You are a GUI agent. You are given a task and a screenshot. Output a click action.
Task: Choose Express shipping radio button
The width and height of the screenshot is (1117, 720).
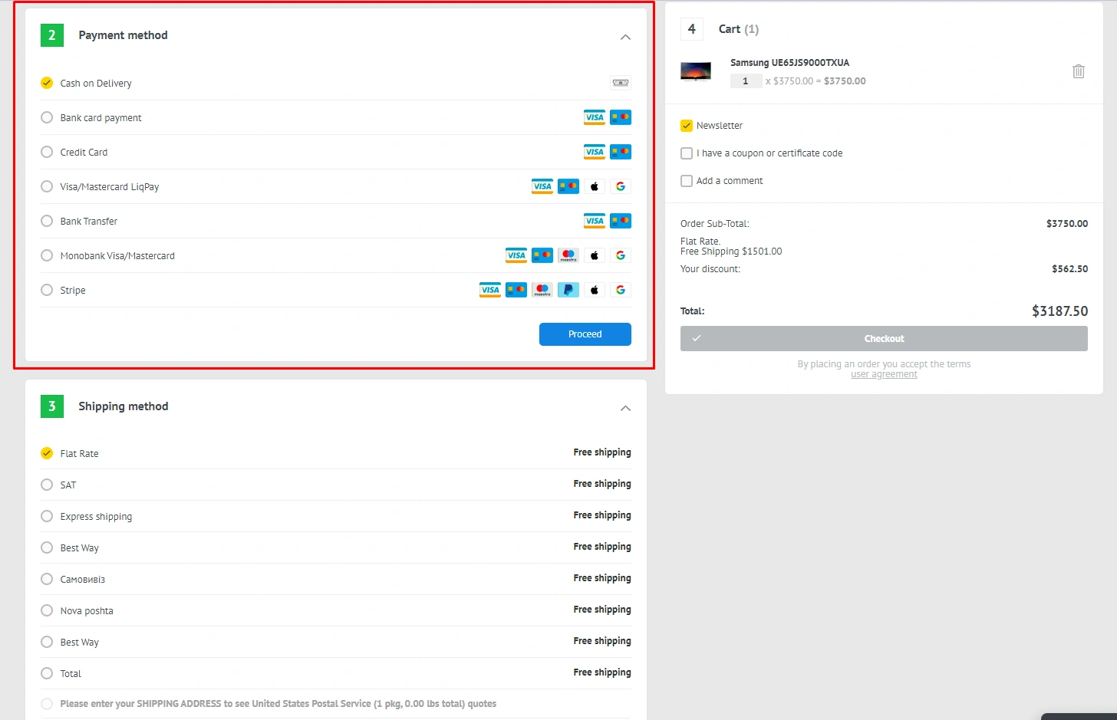pyautogui.click(x=47, y=516)
